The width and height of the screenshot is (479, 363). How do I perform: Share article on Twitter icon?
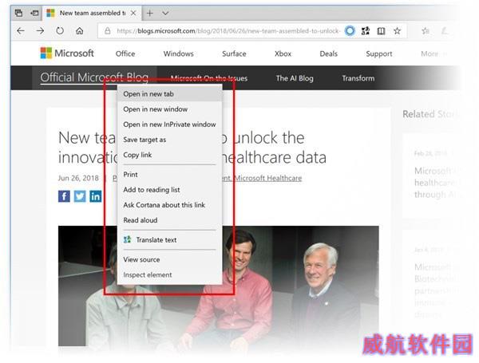80,196
